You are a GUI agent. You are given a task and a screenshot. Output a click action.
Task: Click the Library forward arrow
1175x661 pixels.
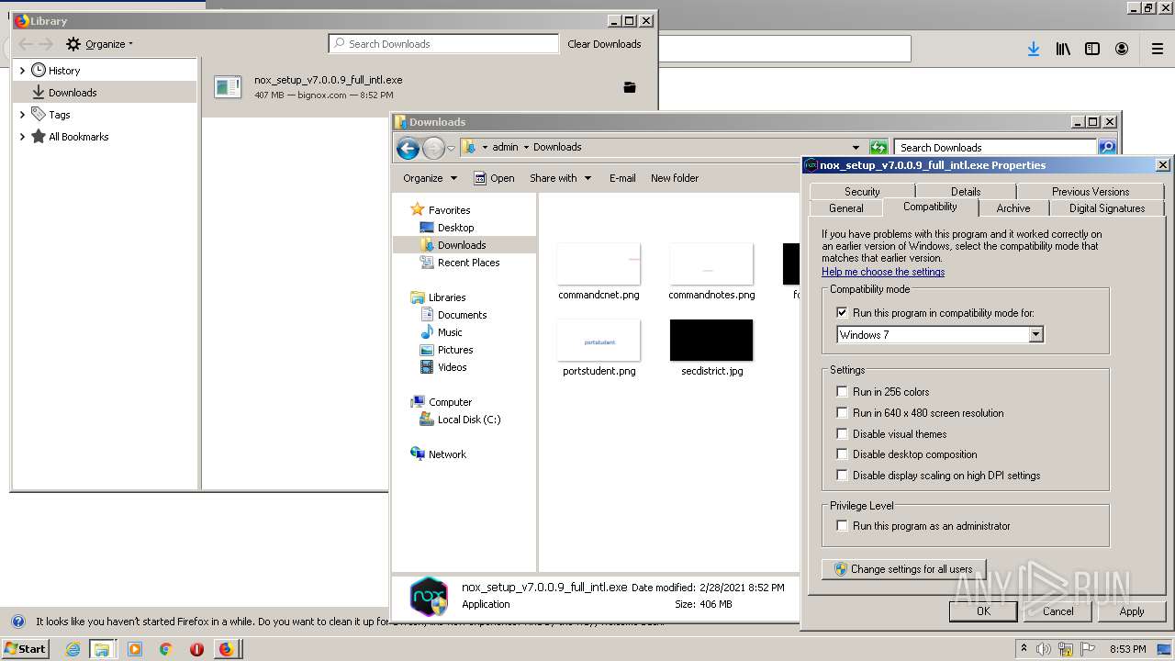tap(46, 44)
